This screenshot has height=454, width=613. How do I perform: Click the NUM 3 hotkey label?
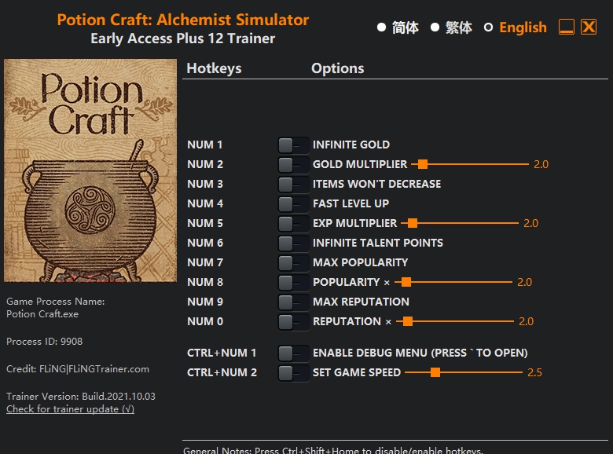click(205, 184)
